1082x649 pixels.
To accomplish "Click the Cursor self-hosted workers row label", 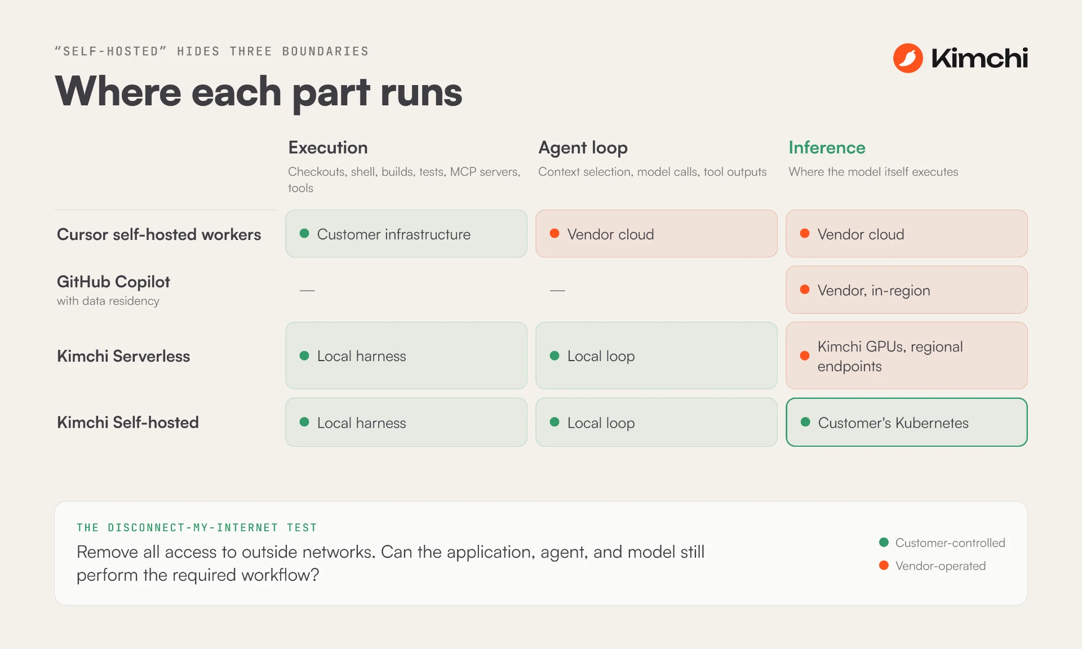I will click(159, 234).
